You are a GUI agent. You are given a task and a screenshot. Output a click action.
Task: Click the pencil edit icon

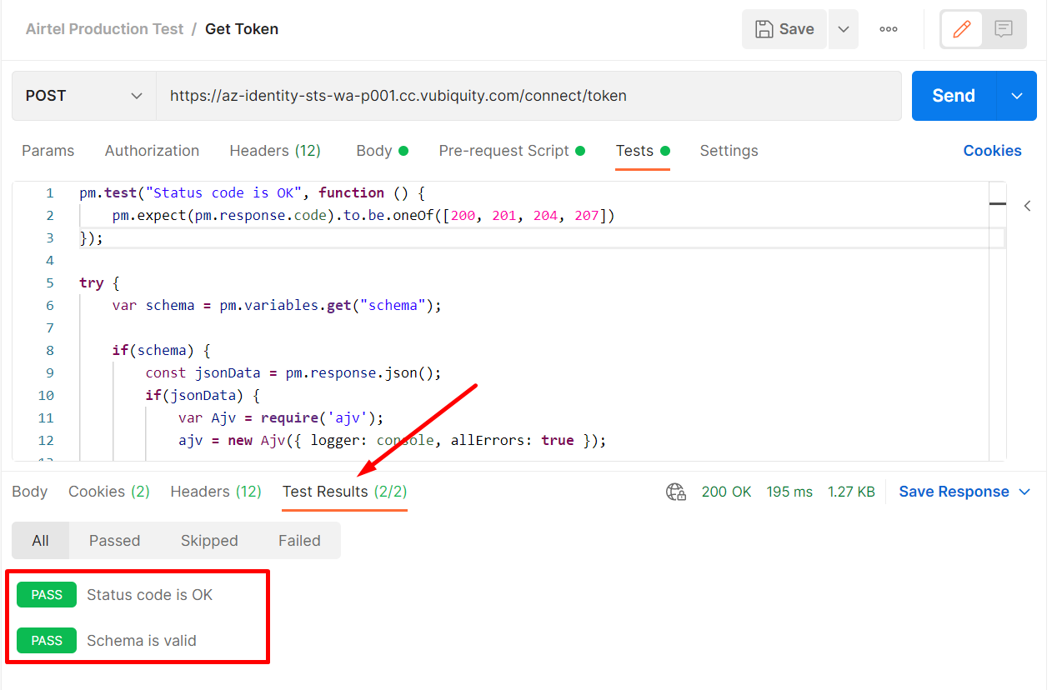click(x=962, y=29)
